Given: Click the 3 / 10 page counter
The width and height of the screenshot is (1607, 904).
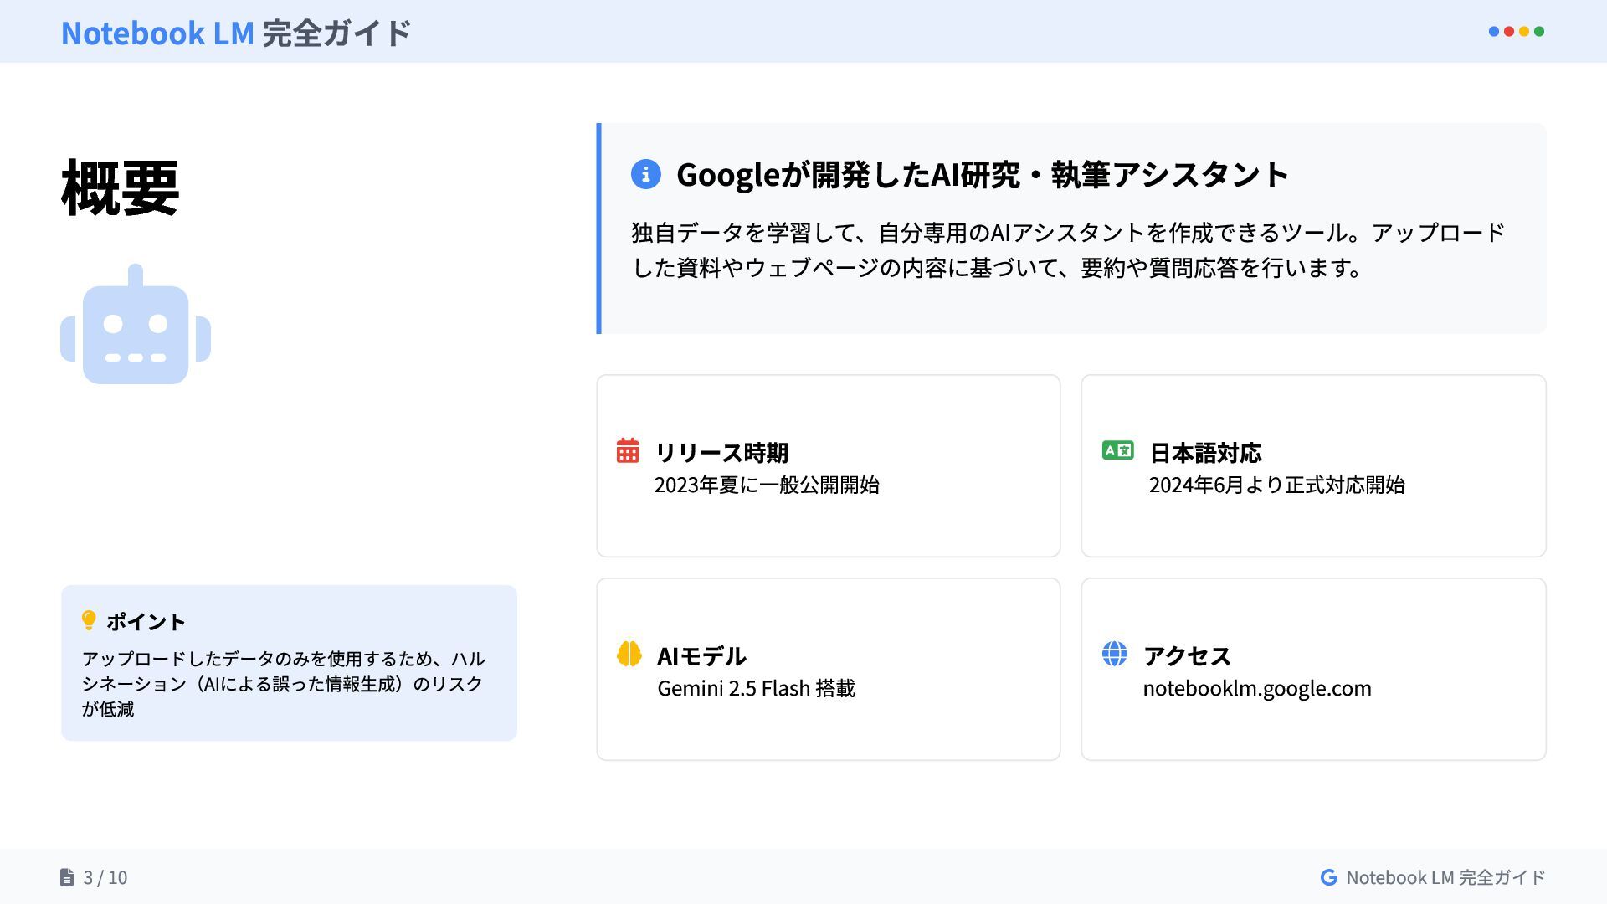Looking at the screenshot, I should click(105, 877).
